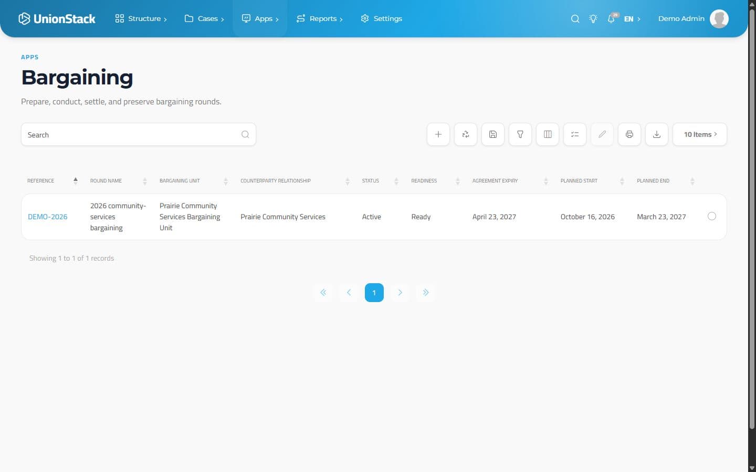
Task: Click the download/export icon
Action: (x=657, y=134)
